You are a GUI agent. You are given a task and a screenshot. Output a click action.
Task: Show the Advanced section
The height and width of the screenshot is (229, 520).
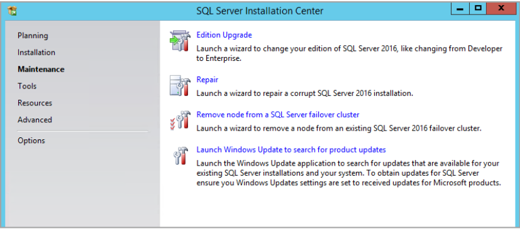[35, 119]
